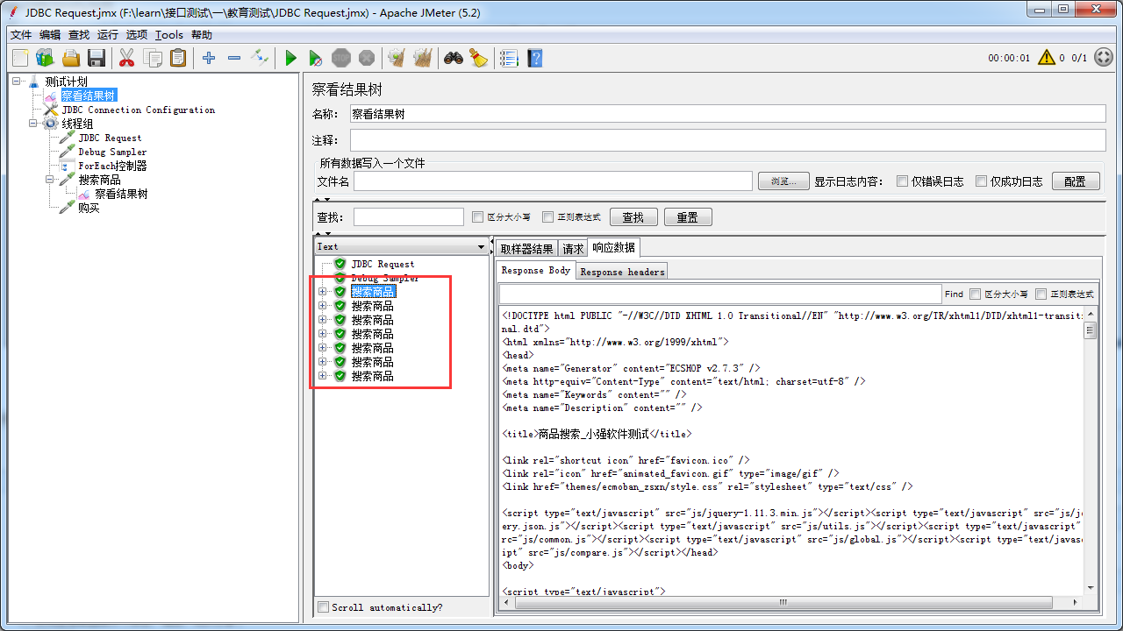Select 购买 in the test plan tree
This screenshot has height=631, width=1123.
coord(89,208)
